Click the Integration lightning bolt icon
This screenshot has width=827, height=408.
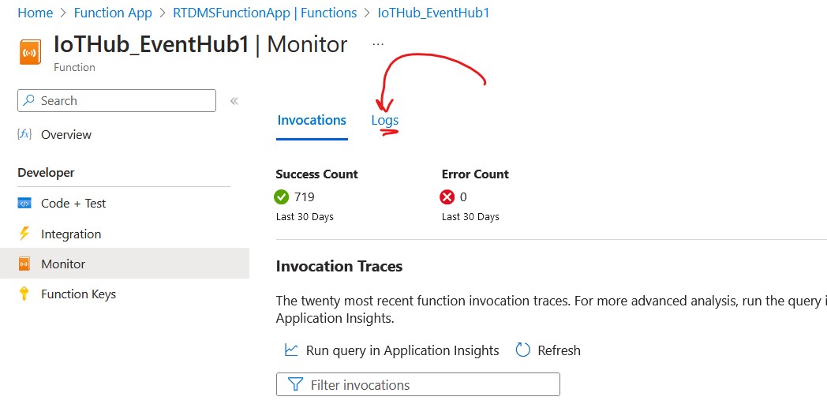(24, 234)
